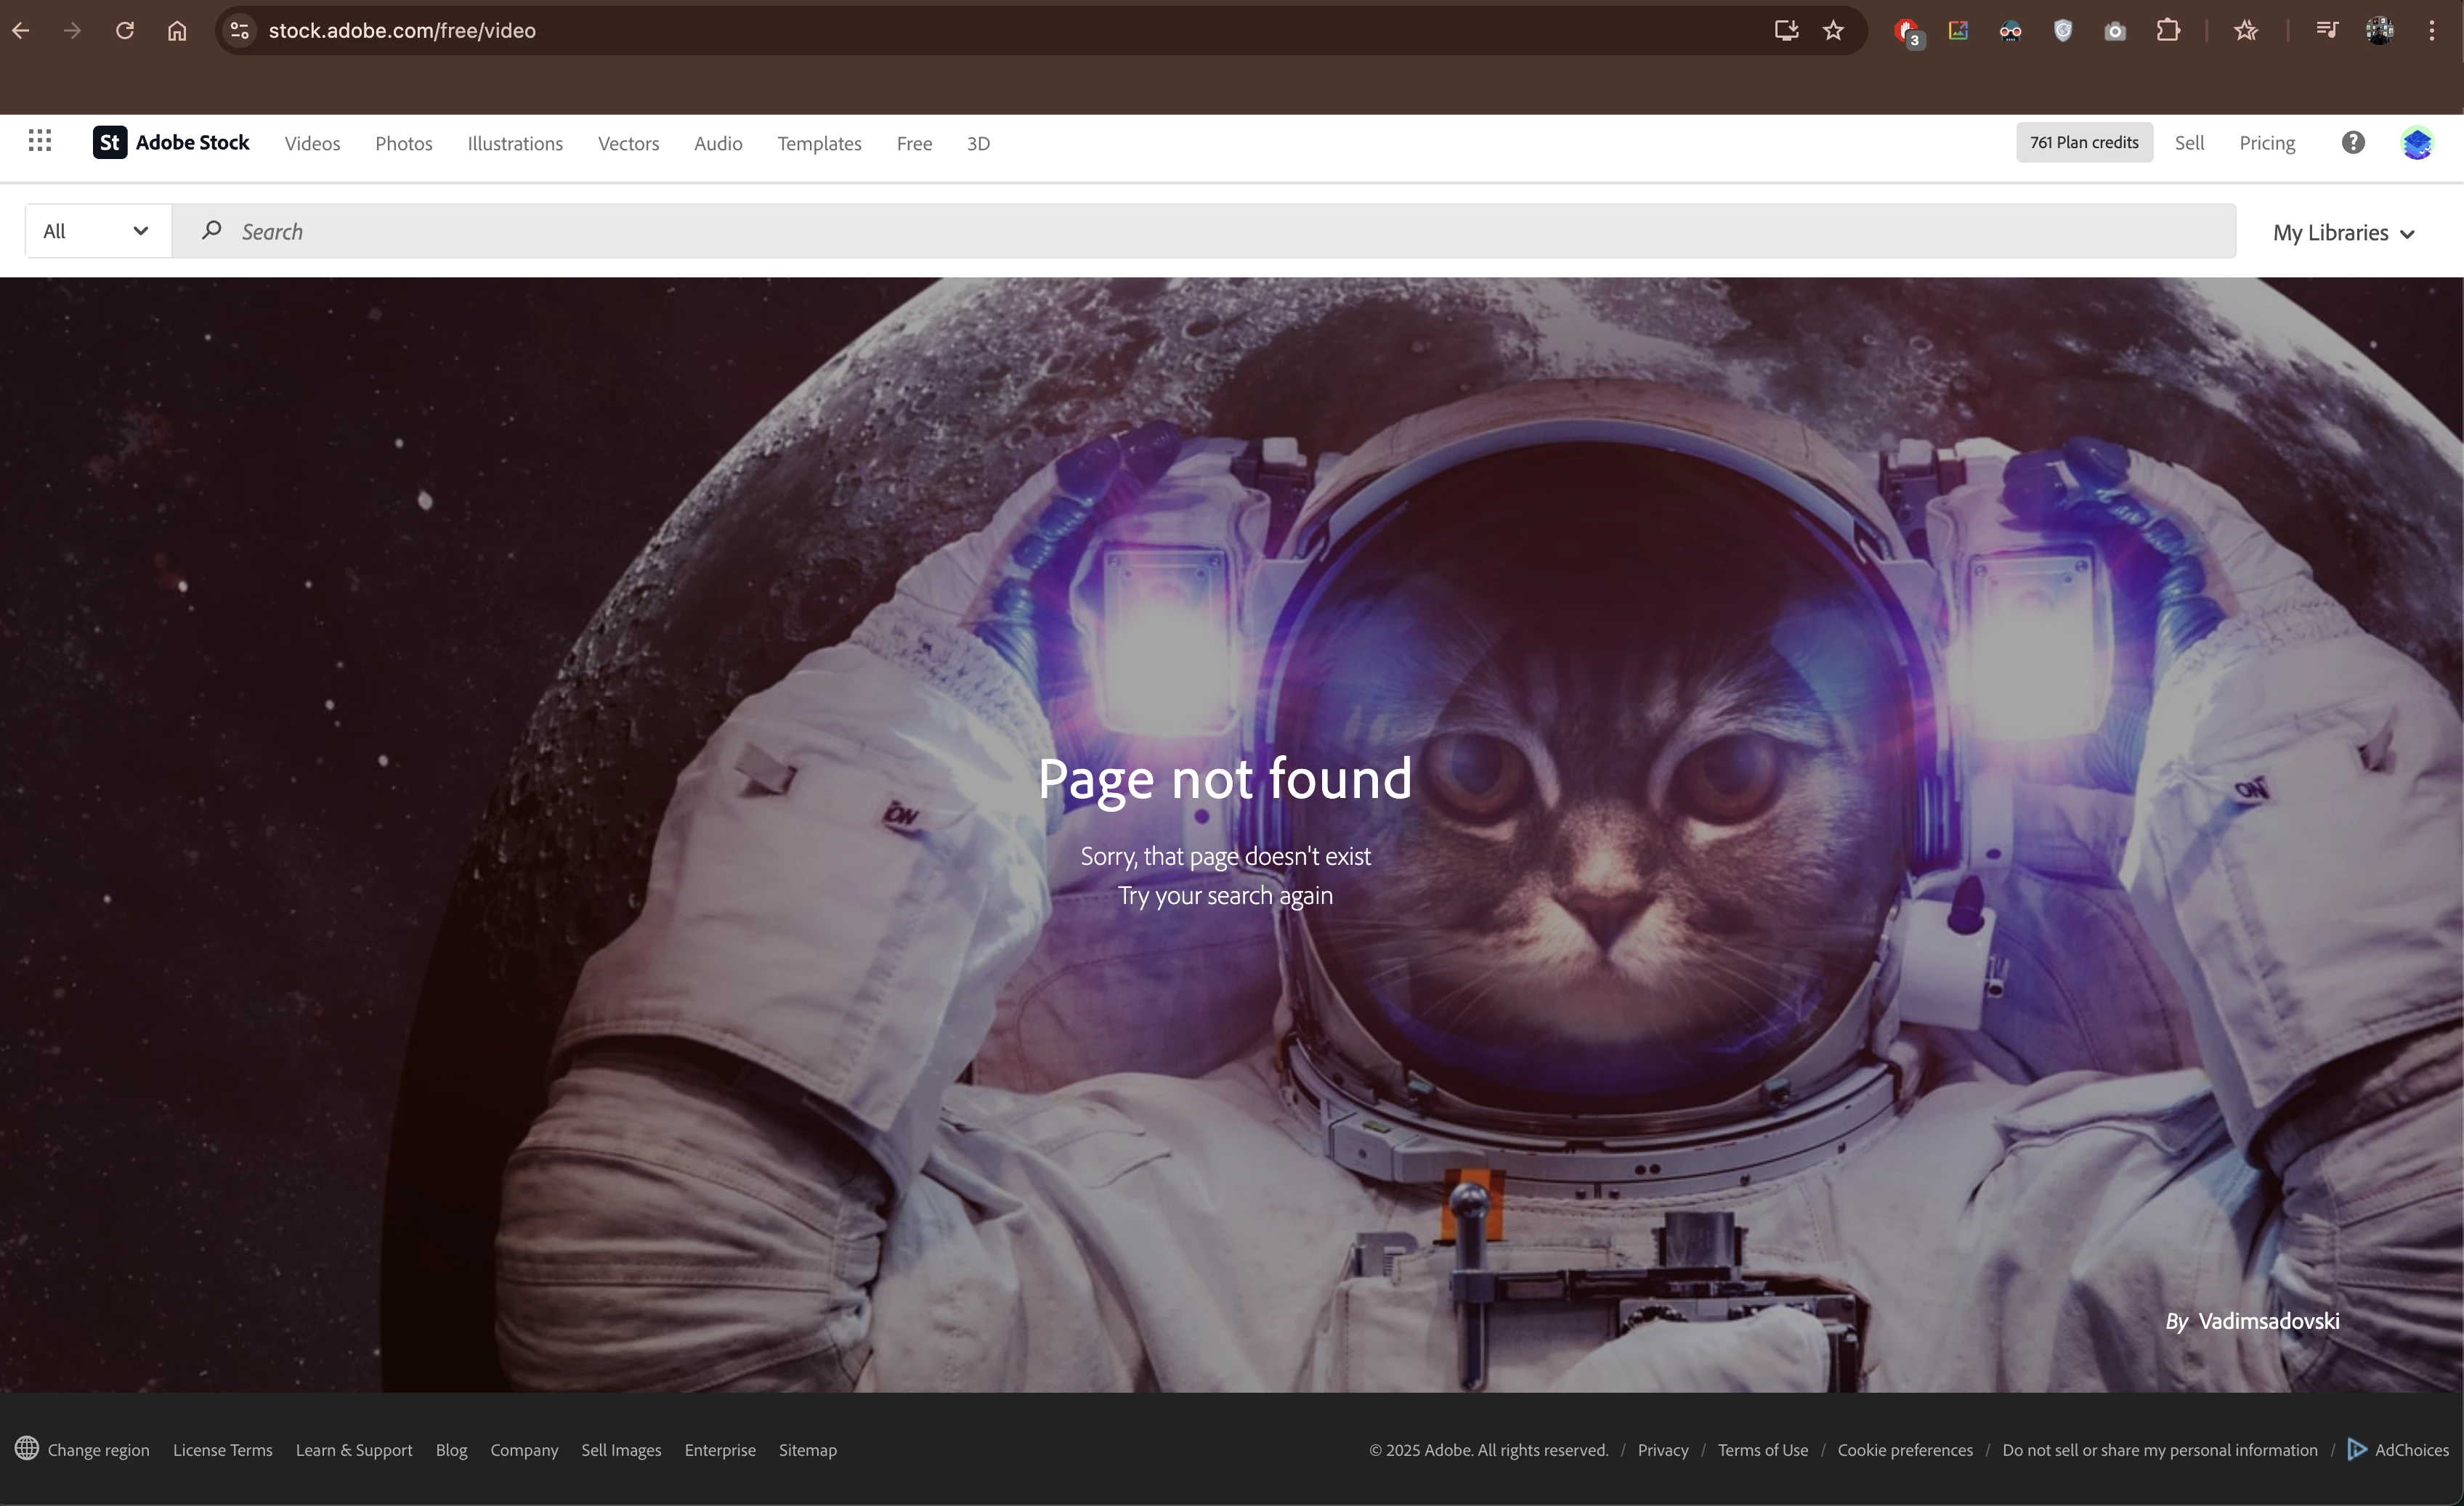Click the Change region globe icon
Viewport: 2464px width, 1506px height.
pyautogui.click(x=27, y=1448)
